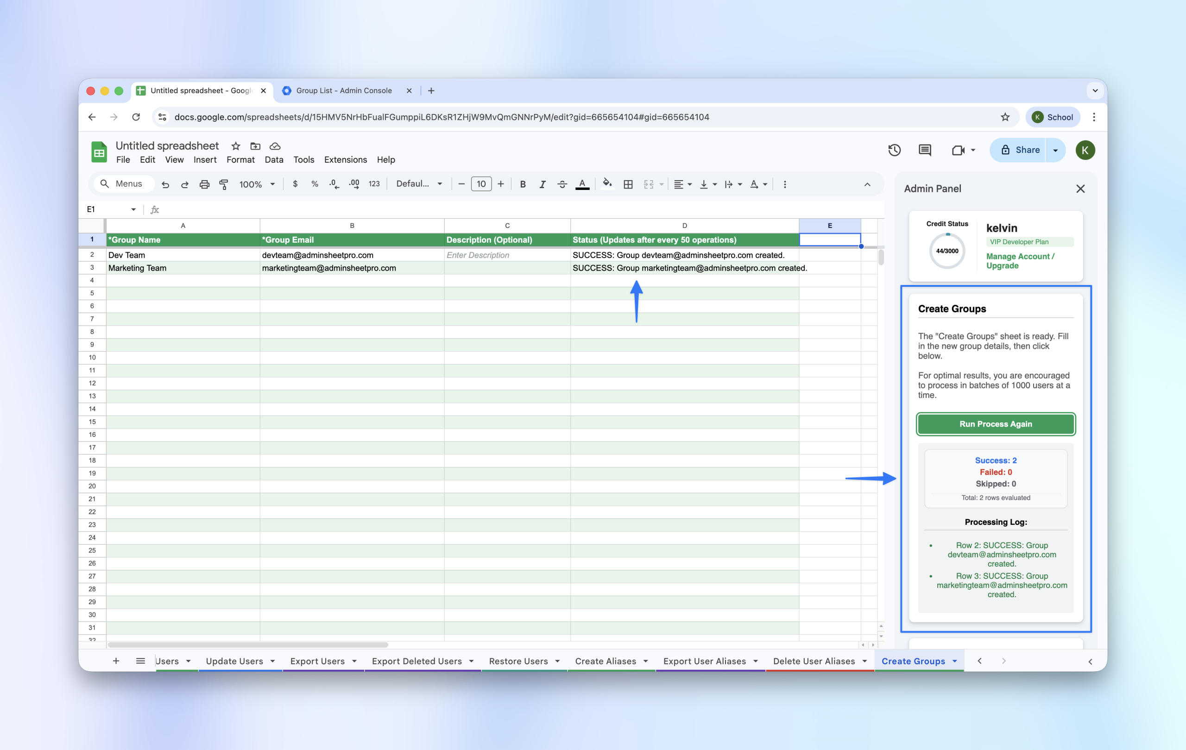Format as currency dollar icon
The height and width of the screenshot is (750, 1186).
295,184
